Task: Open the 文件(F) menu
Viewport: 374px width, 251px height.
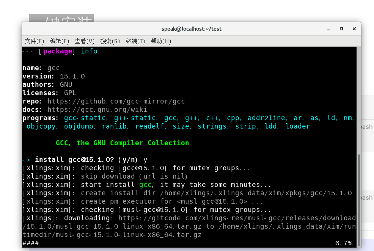Action: pos(35,41)
